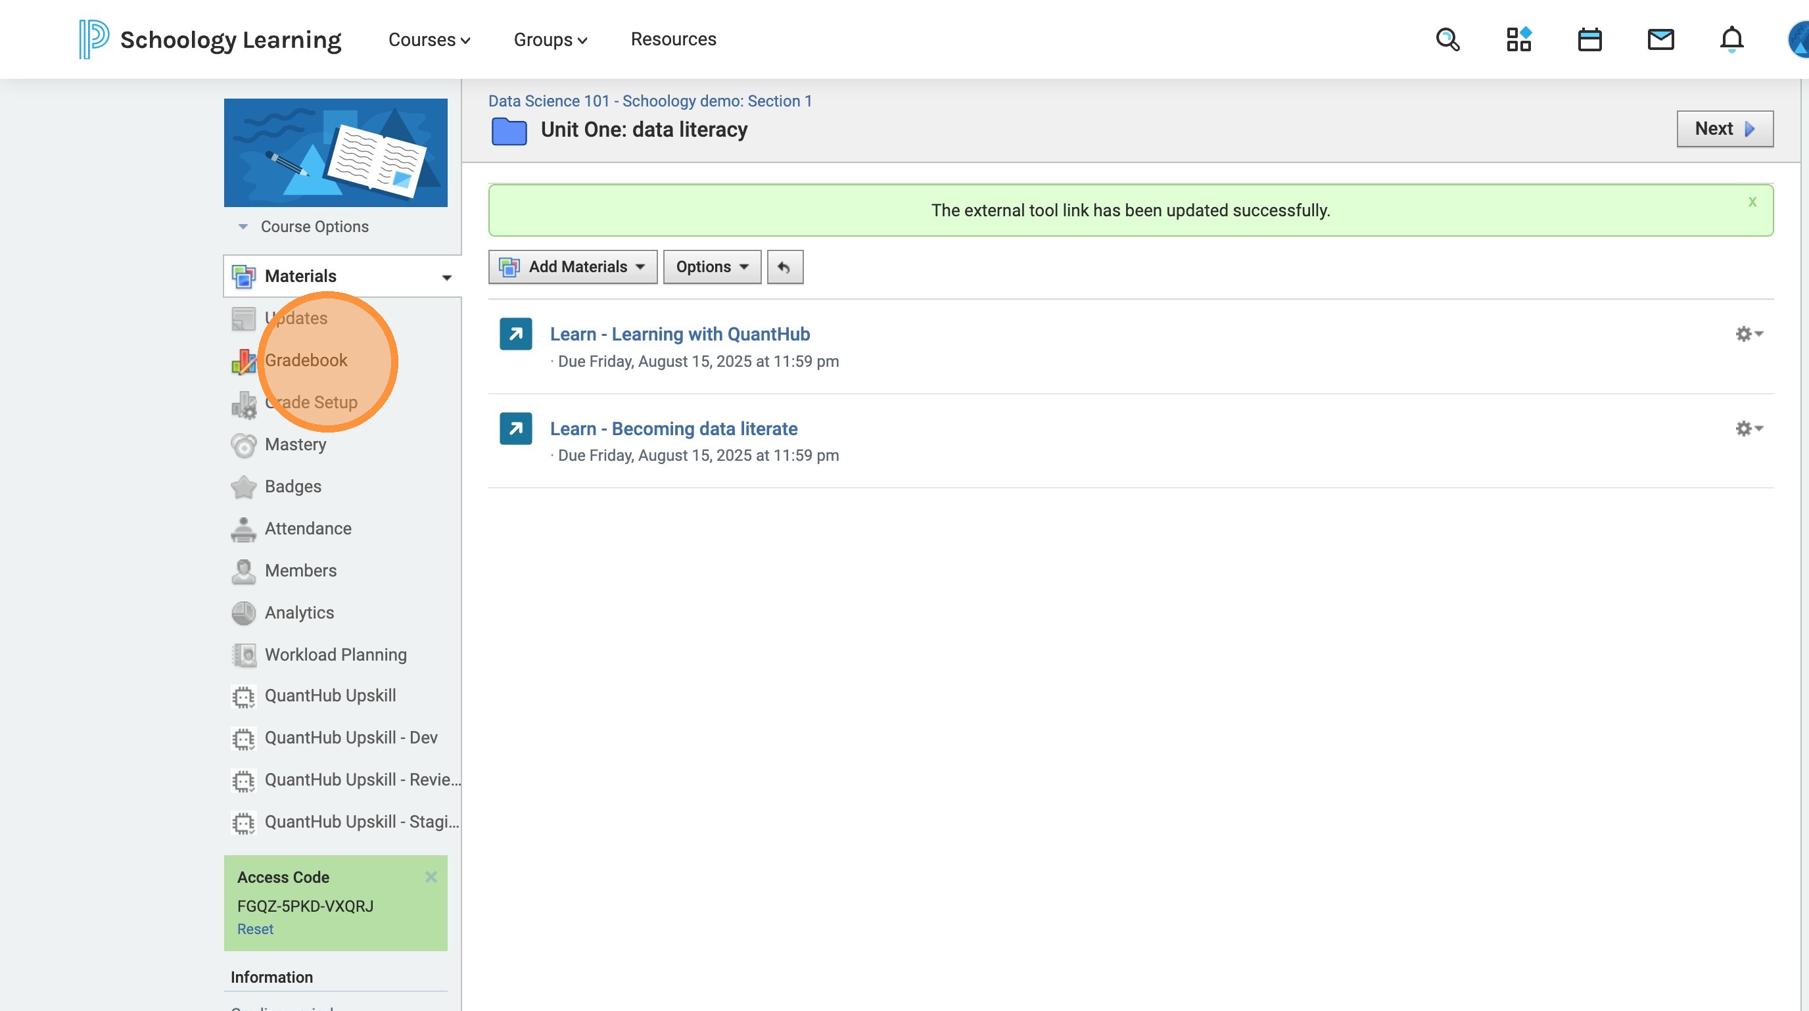
Task: Open the Options dropdown button
Action: tap(711, 267)
